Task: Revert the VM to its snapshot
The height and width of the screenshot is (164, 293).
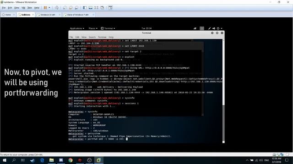Action: 71,8
